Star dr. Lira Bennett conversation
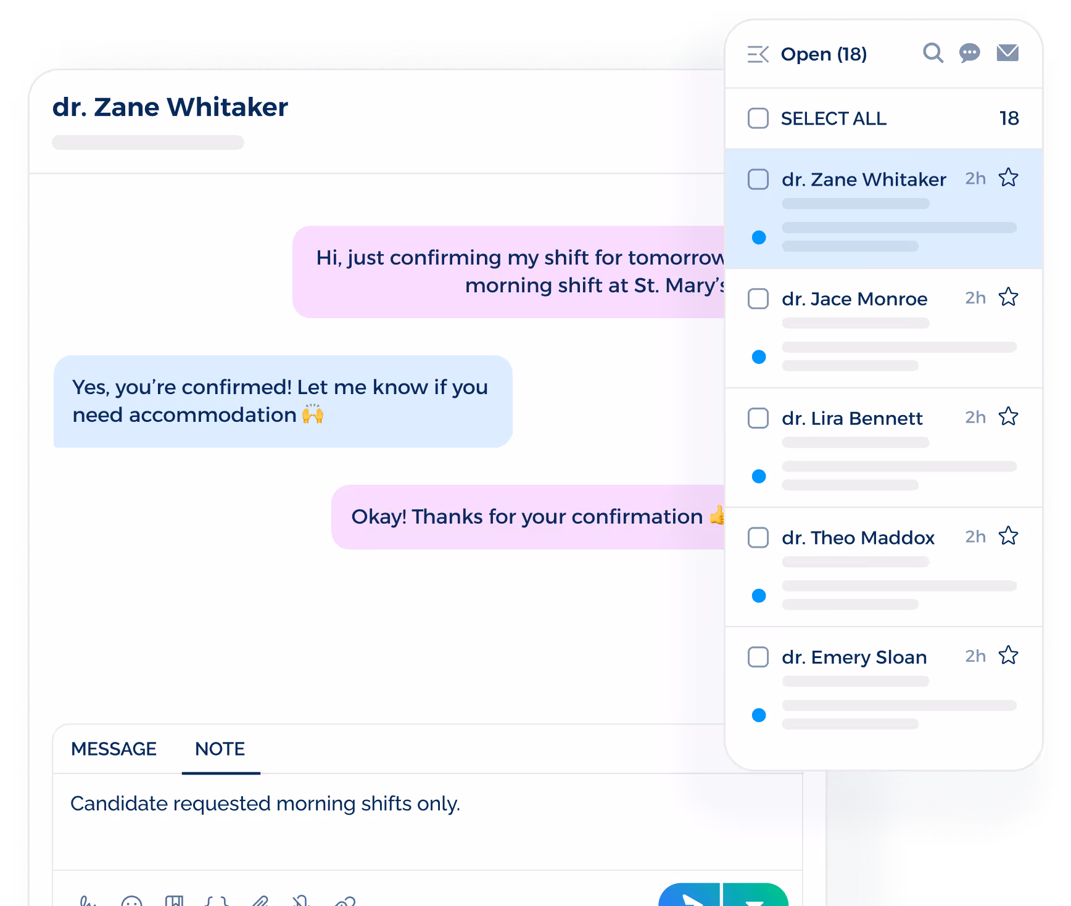Screen dimensions: 1071x906 click(1009, 416)
